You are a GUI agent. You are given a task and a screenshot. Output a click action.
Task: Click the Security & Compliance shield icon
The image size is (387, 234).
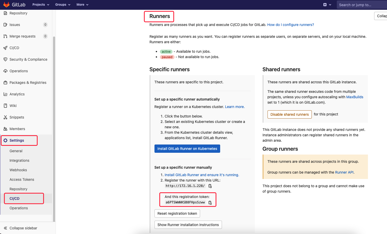point(5,59)
